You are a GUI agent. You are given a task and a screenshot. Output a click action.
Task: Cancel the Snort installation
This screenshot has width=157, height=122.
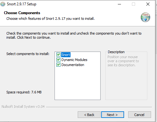[x=139, y=115]
